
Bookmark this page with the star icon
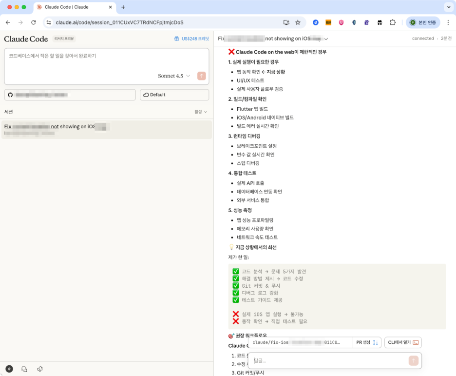(298, 22)
